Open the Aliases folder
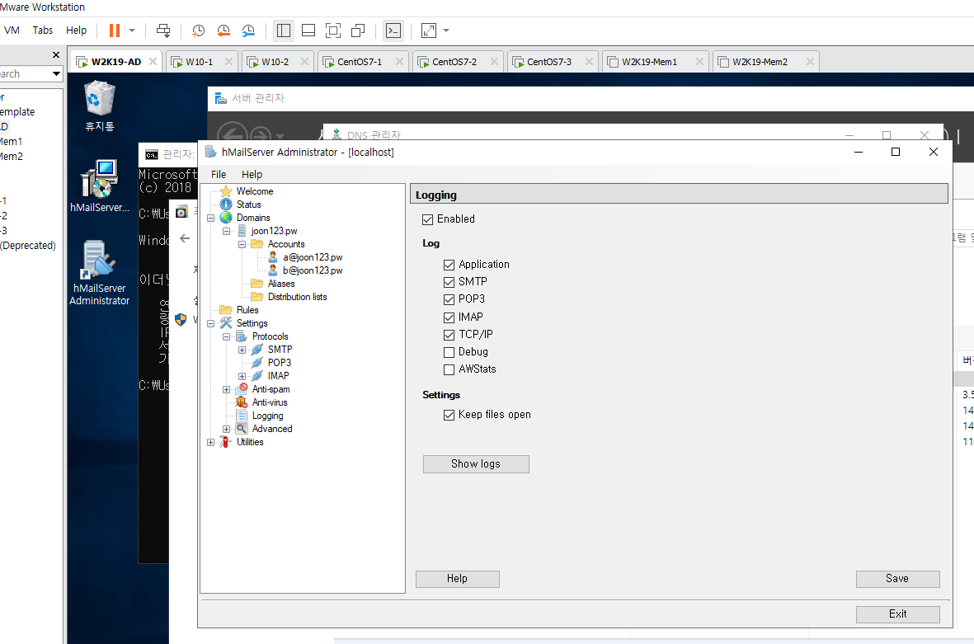This screenshot has height=644, width=974. click(280, 283)
